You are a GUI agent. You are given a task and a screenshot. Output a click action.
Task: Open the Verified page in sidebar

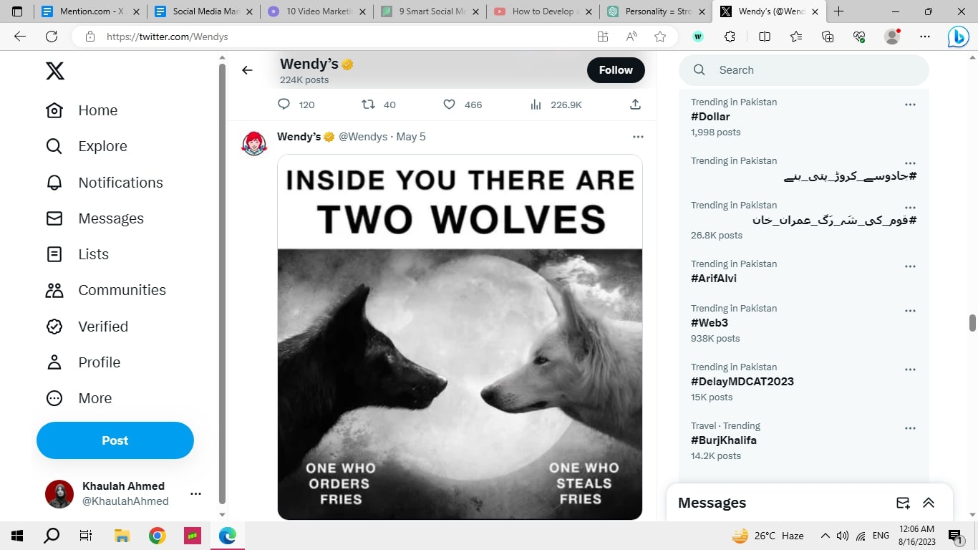87,327
